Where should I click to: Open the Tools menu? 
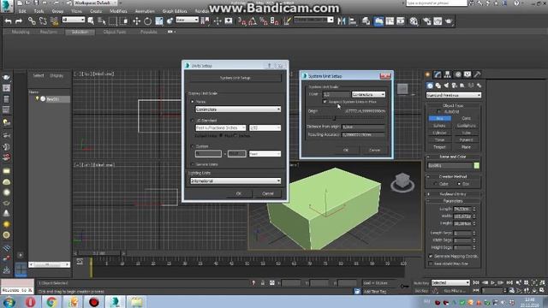[x=39, y=11]
